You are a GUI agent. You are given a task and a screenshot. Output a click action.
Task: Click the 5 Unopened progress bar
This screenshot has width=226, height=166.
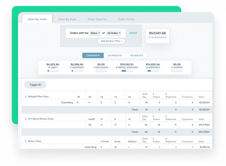point(77,71)
